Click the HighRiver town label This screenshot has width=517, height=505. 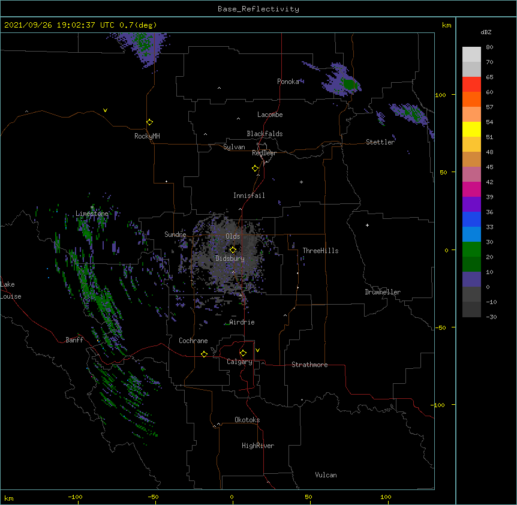tap(258, 446)
